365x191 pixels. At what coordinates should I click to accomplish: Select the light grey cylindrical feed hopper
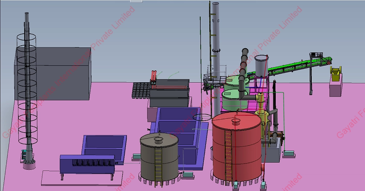(x=261, y=66)
